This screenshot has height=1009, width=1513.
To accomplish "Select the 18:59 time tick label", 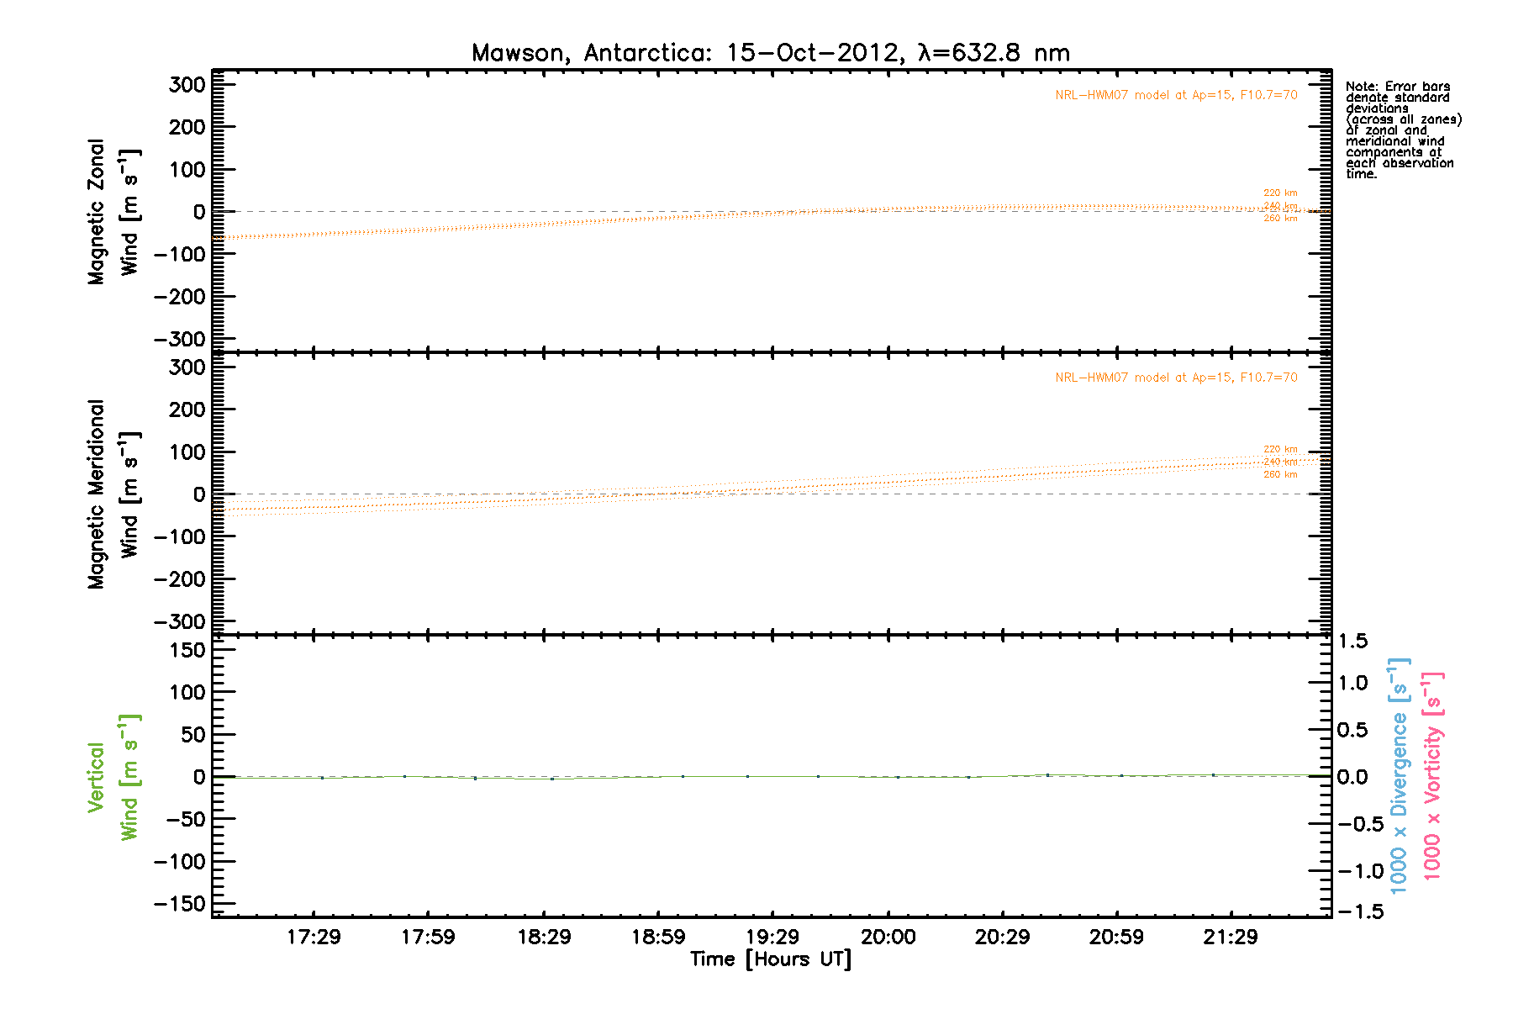I will 658,937.
